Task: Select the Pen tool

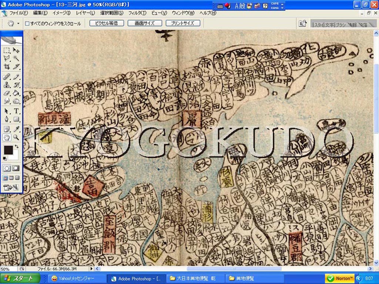Action: (7, 119)
